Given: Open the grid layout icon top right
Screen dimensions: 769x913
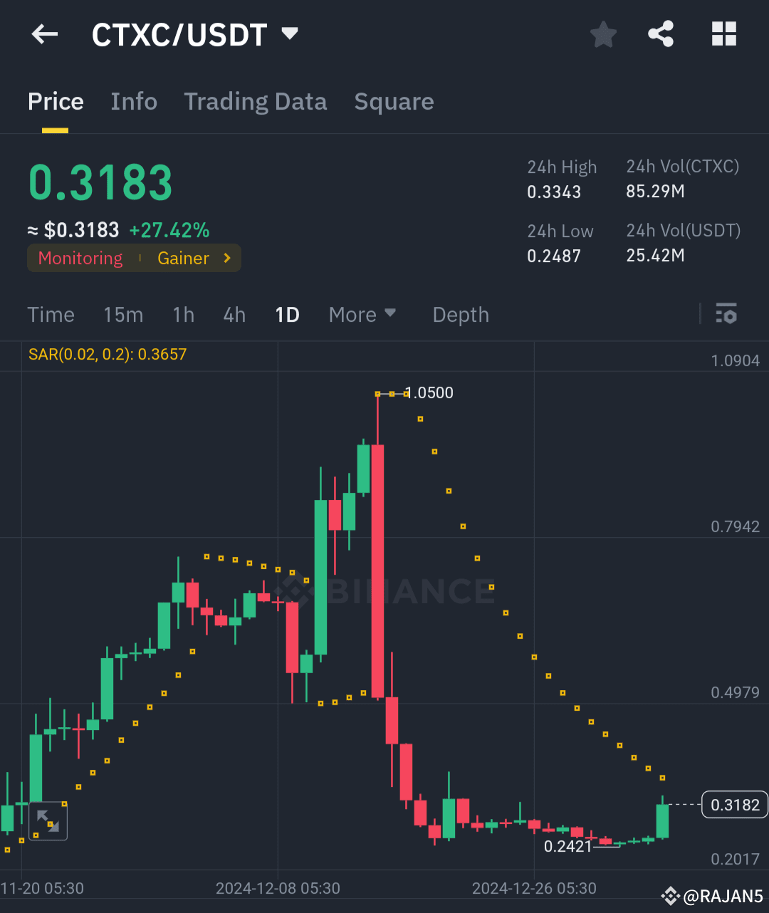Looking at the screenshot, I should (724, 33).
